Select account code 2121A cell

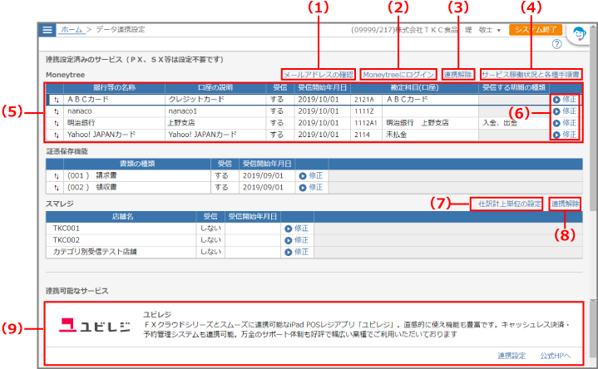[366, 100]
